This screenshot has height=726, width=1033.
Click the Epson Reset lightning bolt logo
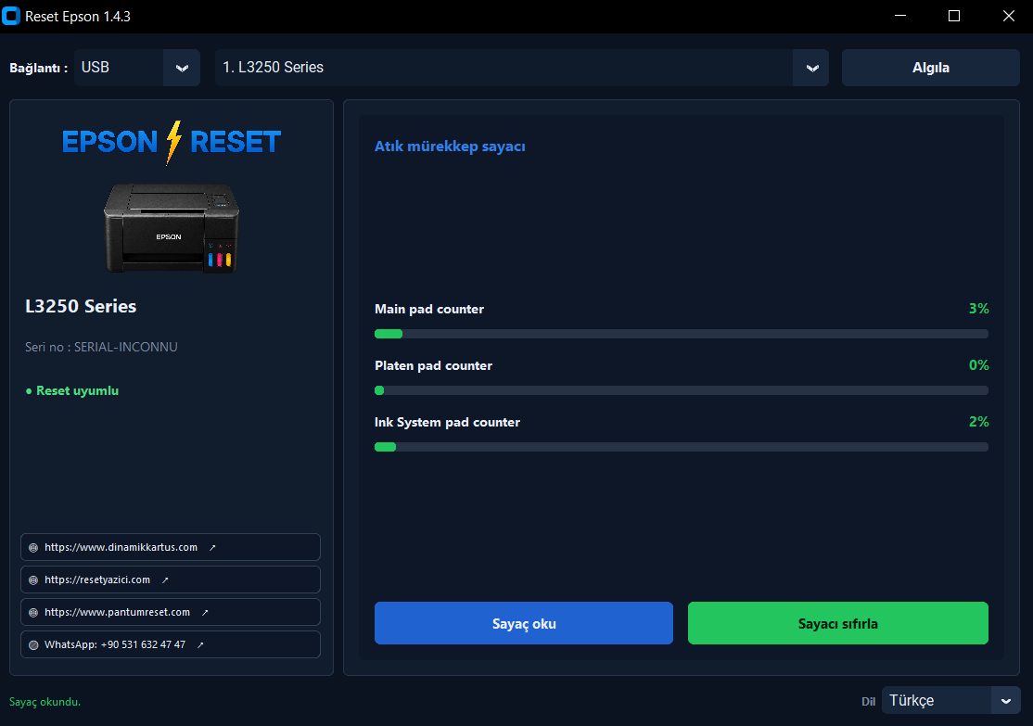pyautogui.click(x=173, y=142)
